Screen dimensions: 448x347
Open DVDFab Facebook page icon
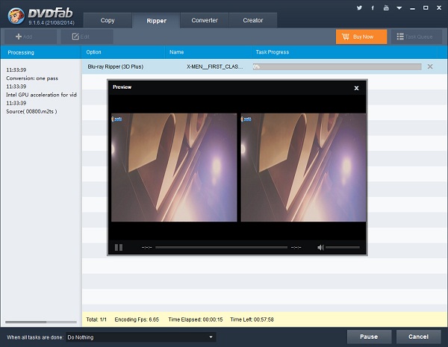pos(373,8)
